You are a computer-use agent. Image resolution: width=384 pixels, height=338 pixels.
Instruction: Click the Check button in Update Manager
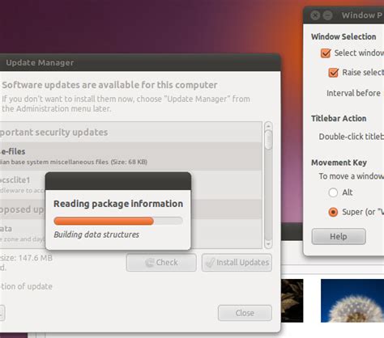click(161, 263)
